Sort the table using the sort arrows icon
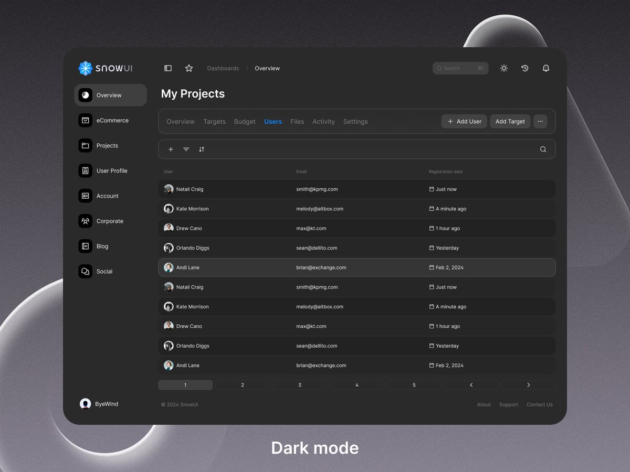The height and width of the screenshot is (472, 630). tap(202, 149)
